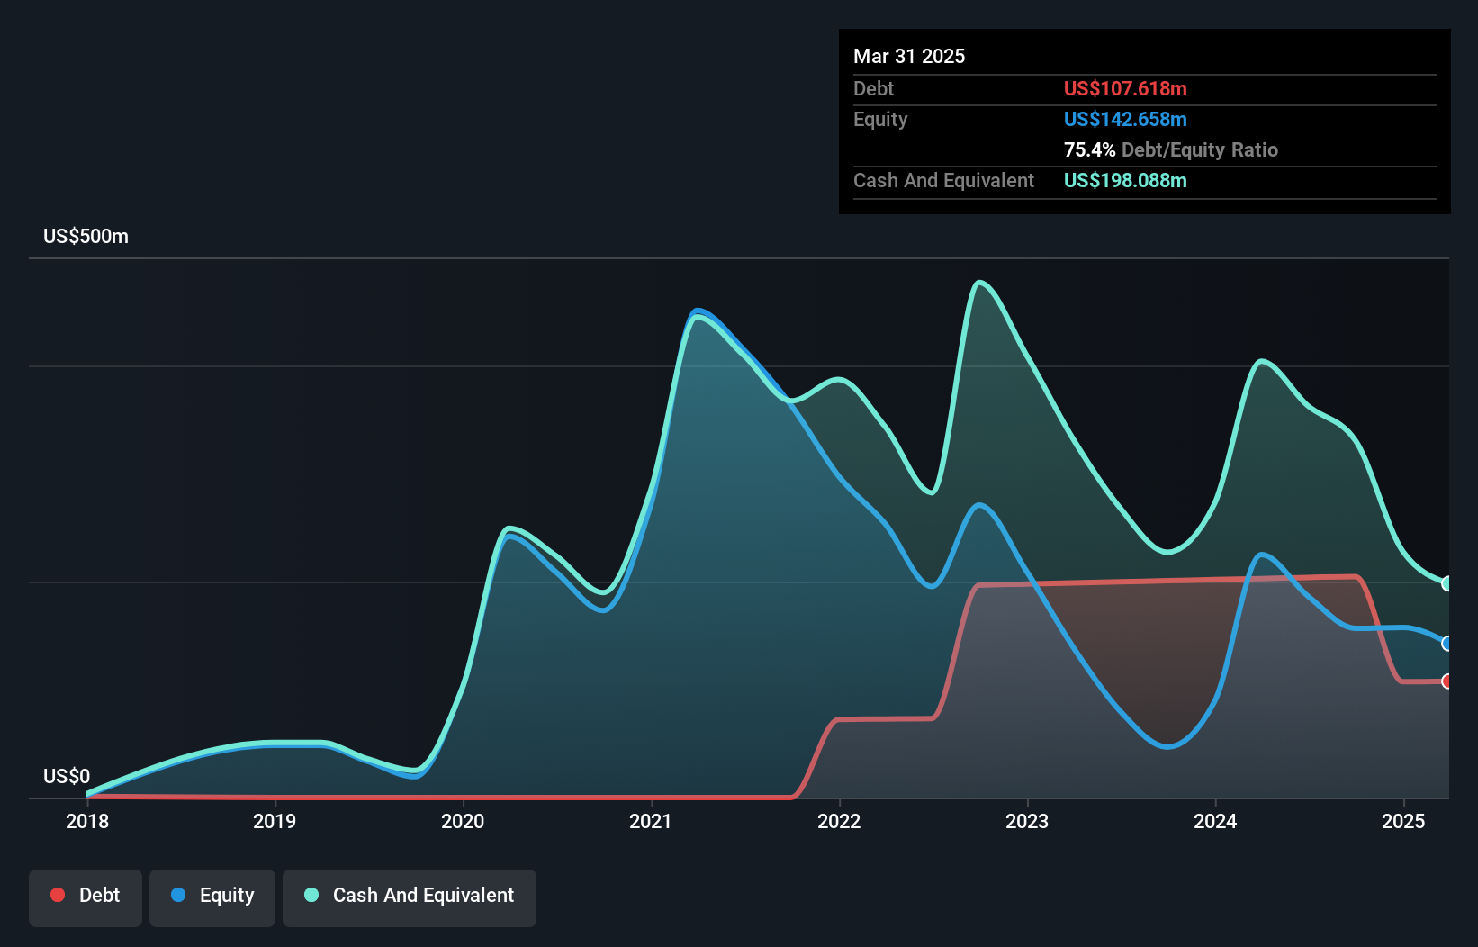Click the Equity row label in tooltip

coord(880,120)
